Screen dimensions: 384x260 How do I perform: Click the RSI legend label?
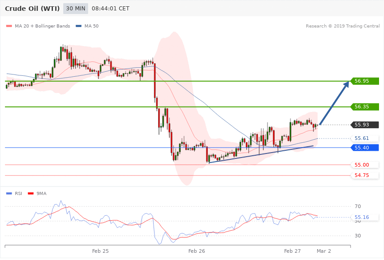point(19,194)
